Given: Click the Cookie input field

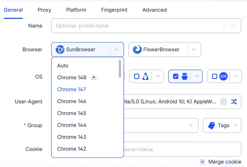Looking at the screenshot, I should 182,149.
